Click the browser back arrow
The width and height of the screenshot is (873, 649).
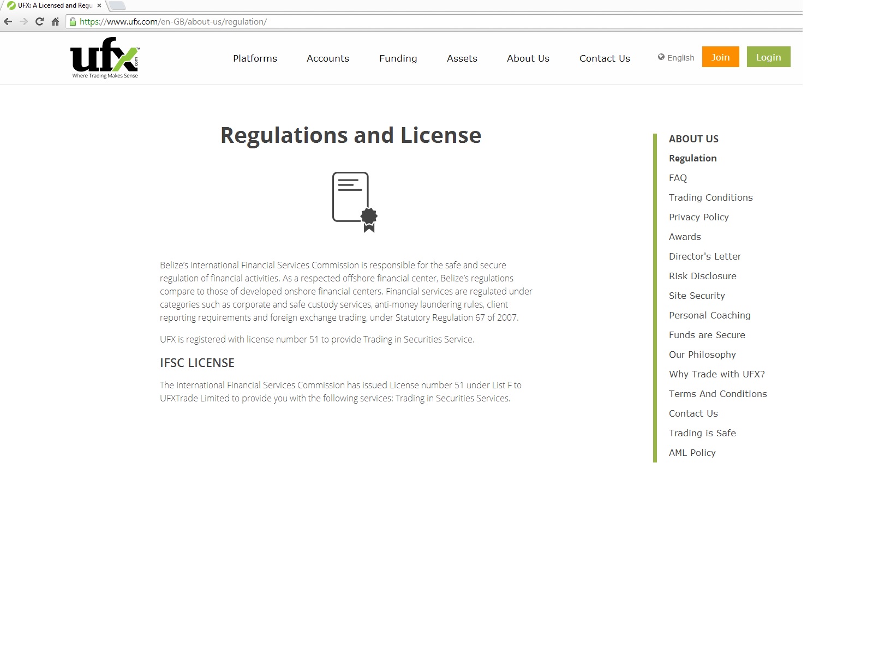8,22
